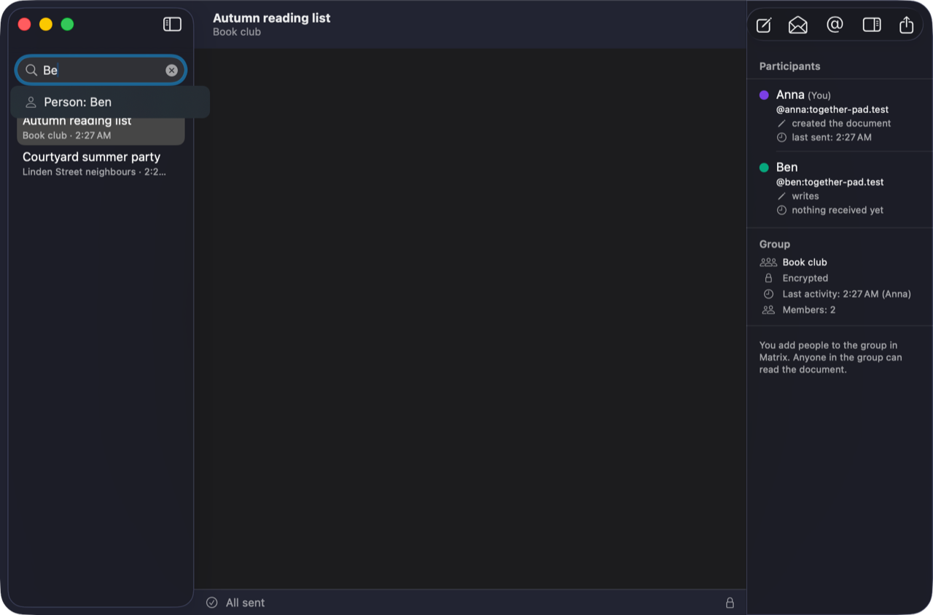Screen dimensions: 933x615
Task: Click the lock icon in status bar
Action: coord(730,603)
